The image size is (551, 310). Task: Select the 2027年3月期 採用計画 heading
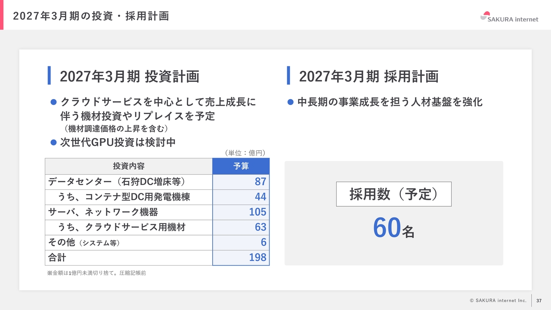tap(369, 76)
